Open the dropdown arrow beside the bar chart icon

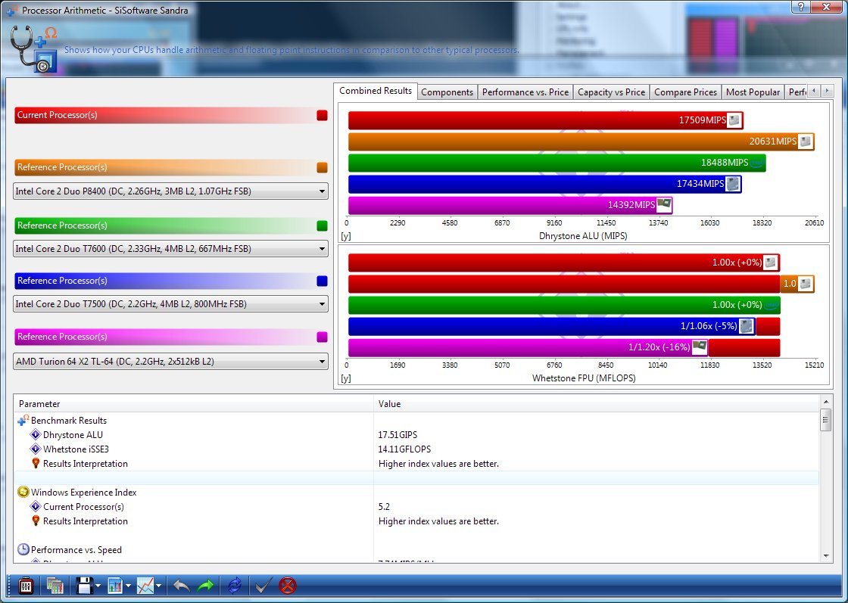[128, 586]
